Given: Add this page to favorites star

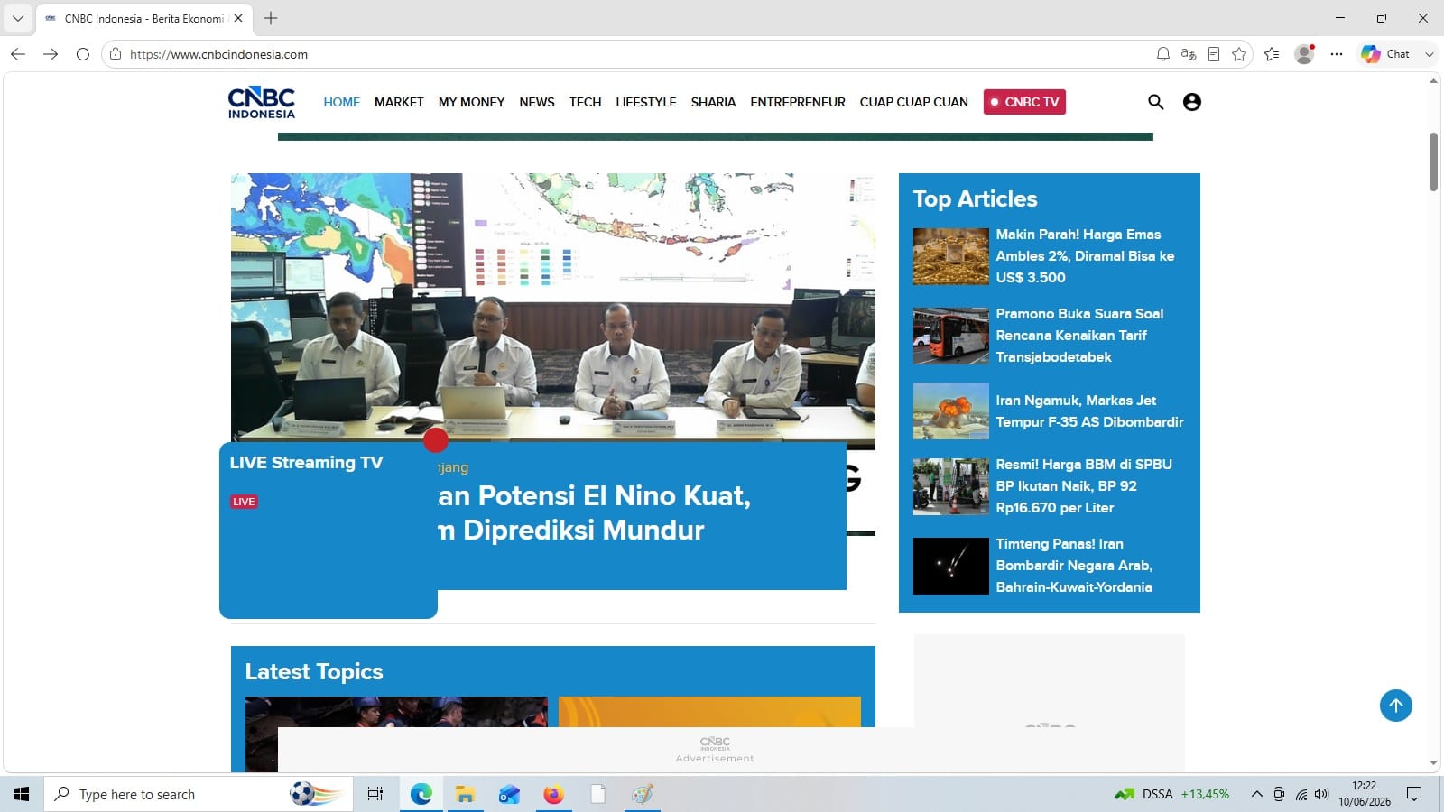Looking at the screenshot, I should click(x=1239, y=54).
